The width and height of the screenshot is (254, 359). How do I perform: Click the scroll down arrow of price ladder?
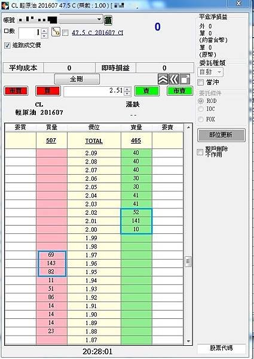tap(188, 341)
